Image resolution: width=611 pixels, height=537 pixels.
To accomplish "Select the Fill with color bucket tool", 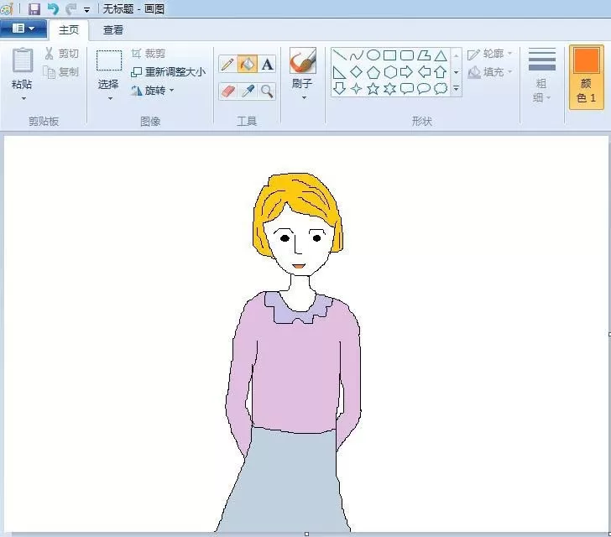I will click(x=248, y=65).
